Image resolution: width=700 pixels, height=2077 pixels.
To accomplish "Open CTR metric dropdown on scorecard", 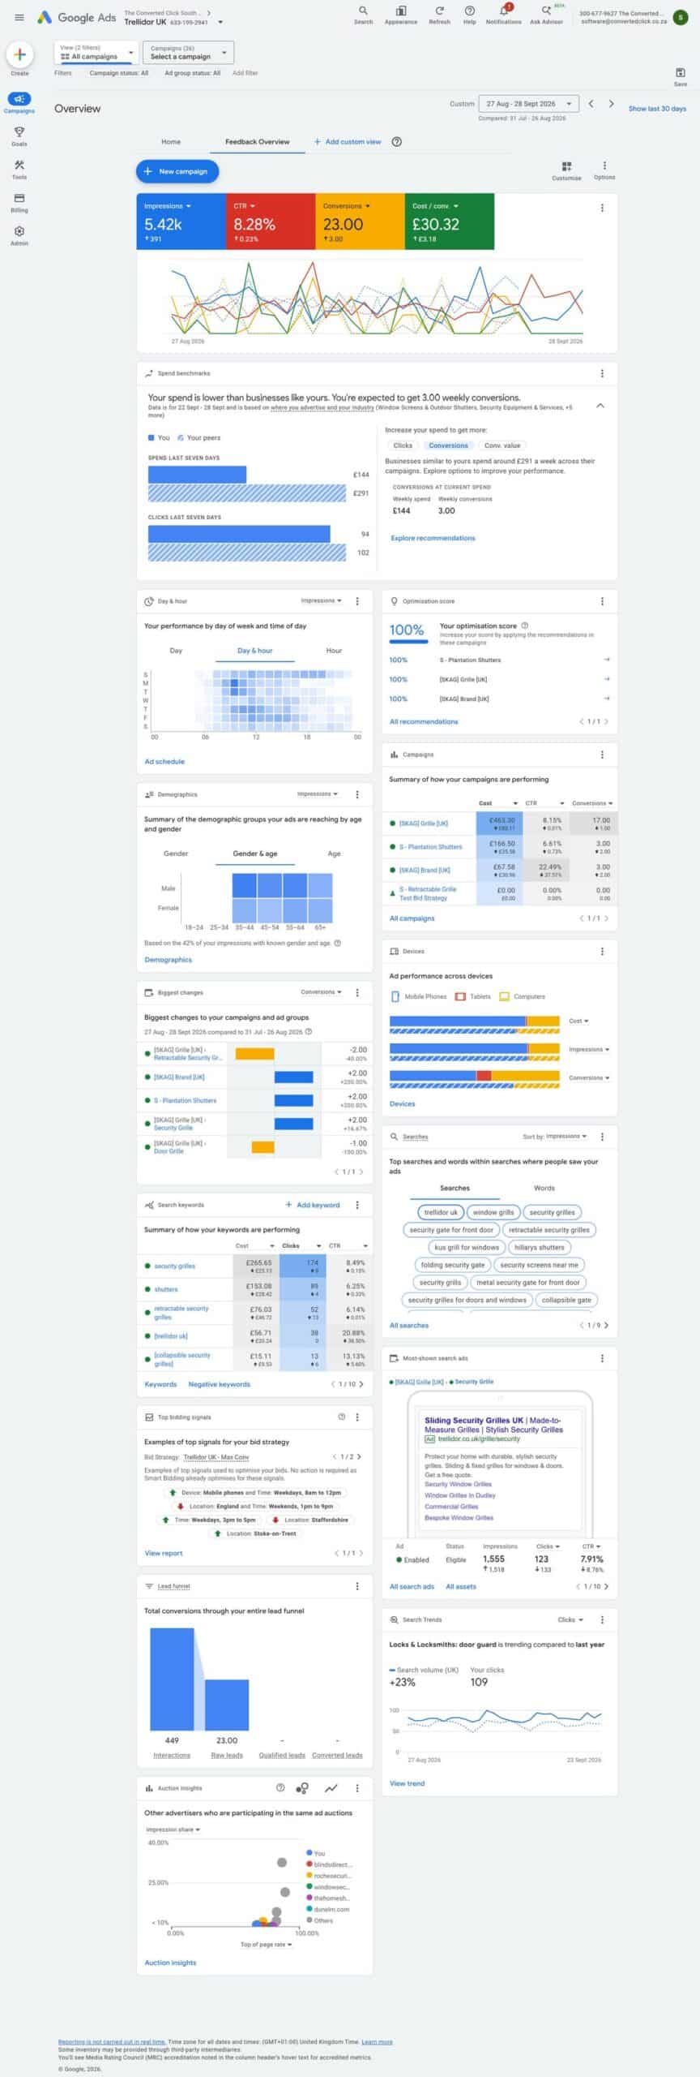I will point(244,206).
